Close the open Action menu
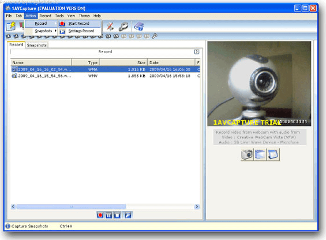Screen dimensions: 326x240 coord(31,16)
